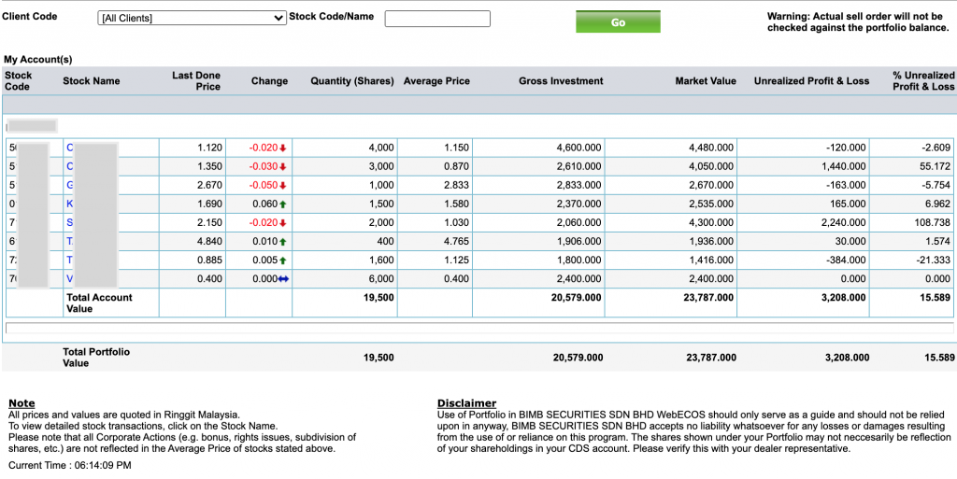Screen dimensions: 957x479
Task: Select market value 4,300.000
Action: pyautogui.click(x=711, y=223)
